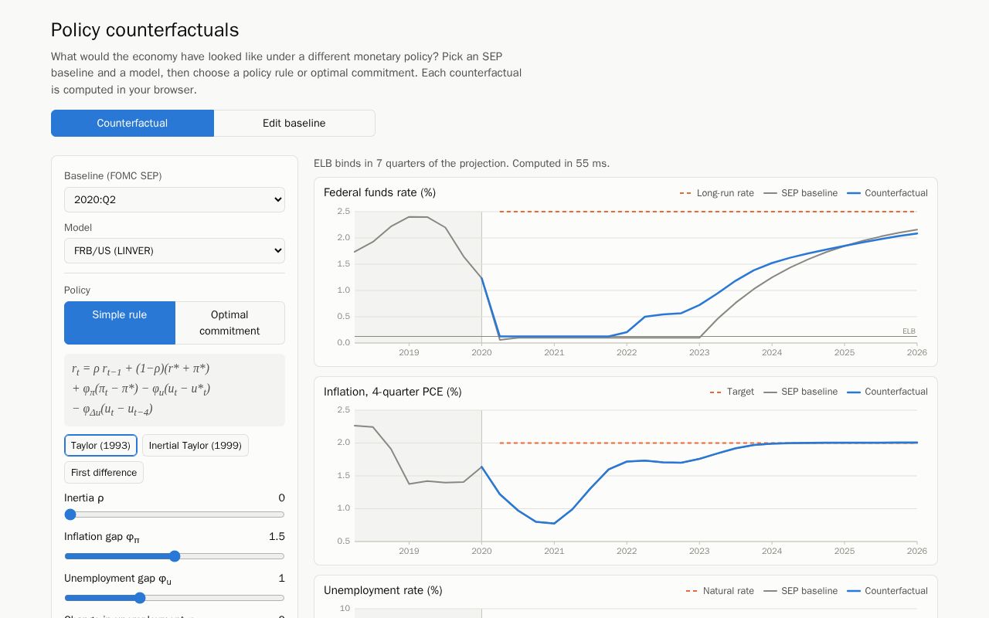
Task: Click the 'Inflation, 4-quarter PCE (%)' chart title
Action: coord(393,392)
